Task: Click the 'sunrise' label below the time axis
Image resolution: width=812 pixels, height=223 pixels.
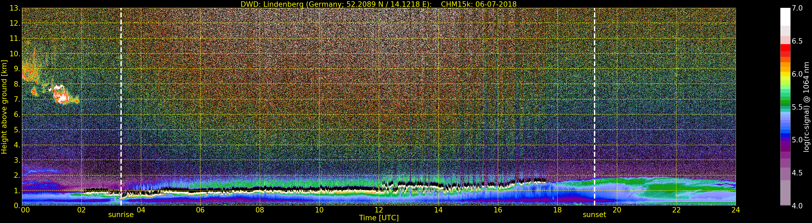Action: tap(121, 215)
